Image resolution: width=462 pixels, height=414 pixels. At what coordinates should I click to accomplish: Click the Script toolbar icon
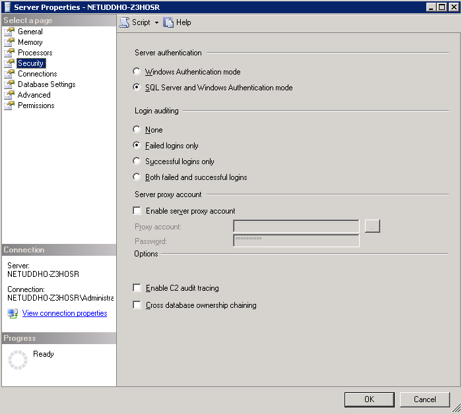tap(125, 22)
